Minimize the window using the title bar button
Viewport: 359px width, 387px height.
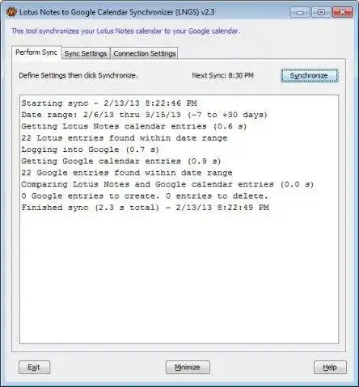300,12
